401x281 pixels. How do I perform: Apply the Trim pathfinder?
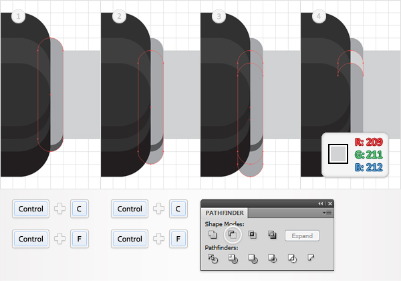[233, 258]
